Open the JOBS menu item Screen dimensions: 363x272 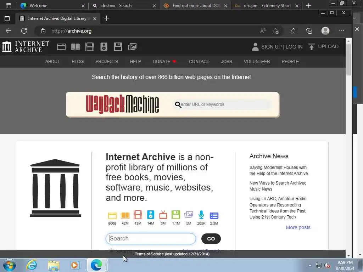coord(227,62)
